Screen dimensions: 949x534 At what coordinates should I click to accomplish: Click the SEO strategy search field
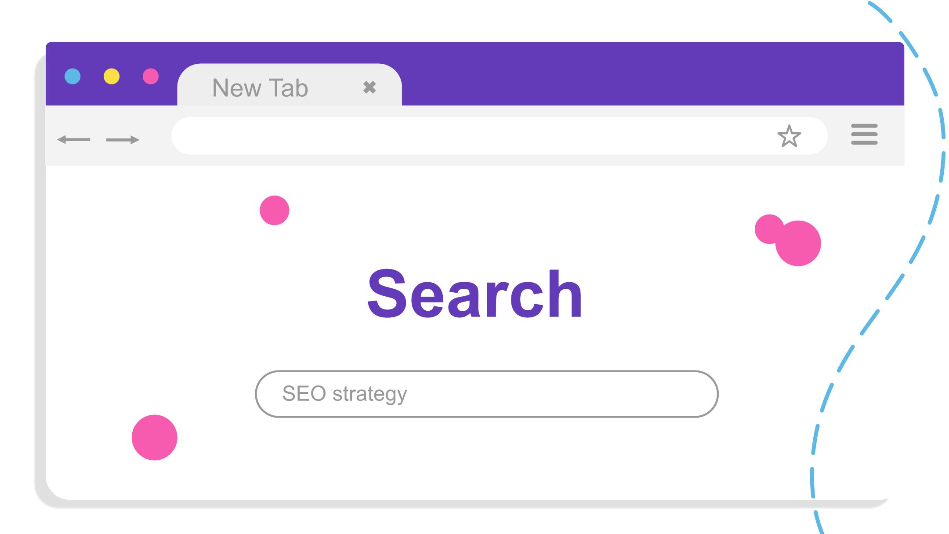click(x=487, y=394)
